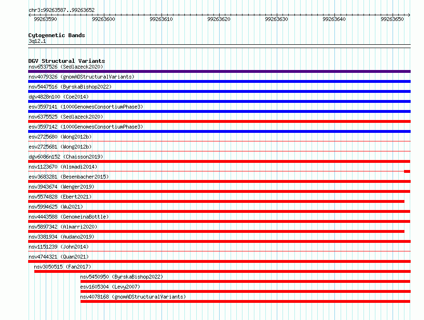424x320 pixels.
Task: Click the red bar under esv3683281
Action: click(219, 181)
